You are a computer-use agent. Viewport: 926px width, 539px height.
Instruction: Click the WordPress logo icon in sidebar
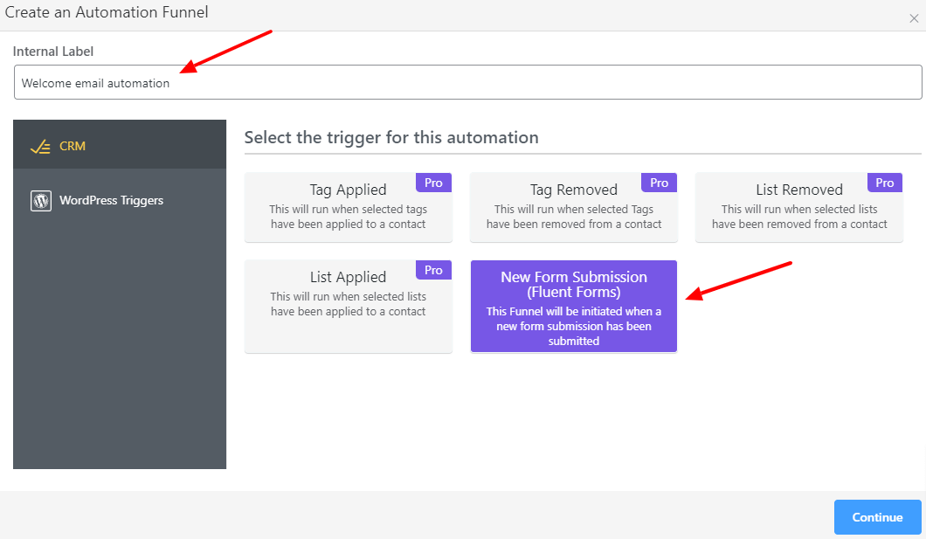[x=41, y=201]
